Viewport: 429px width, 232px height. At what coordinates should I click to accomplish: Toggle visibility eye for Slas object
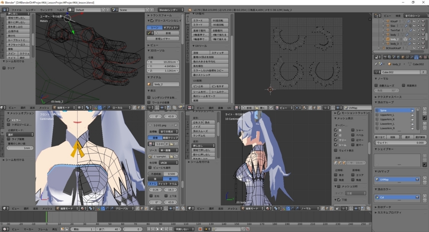(x=414, y=25)
